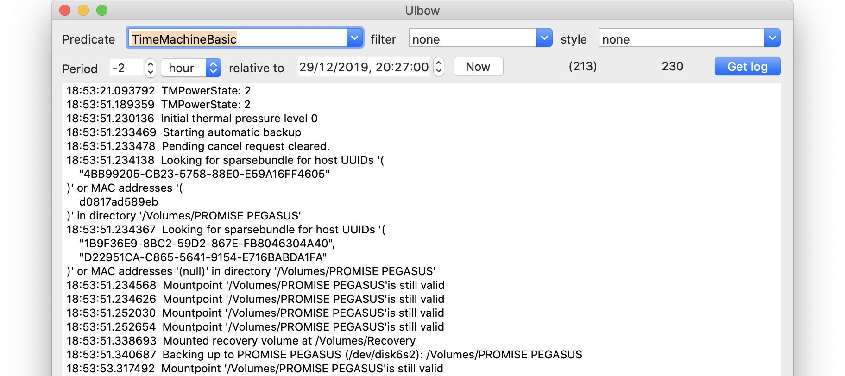Focus the filter text field showing none
Viewport: 845px width, 376px height.
click(473, 39)
